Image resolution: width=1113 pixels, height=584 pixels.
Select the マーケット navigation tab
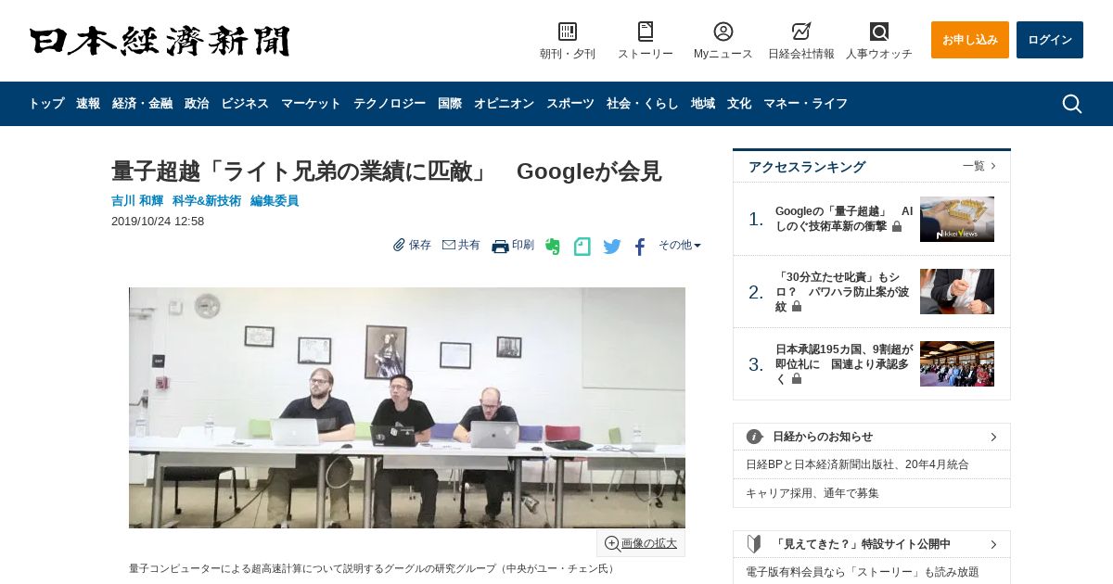[x=311, y=104]
